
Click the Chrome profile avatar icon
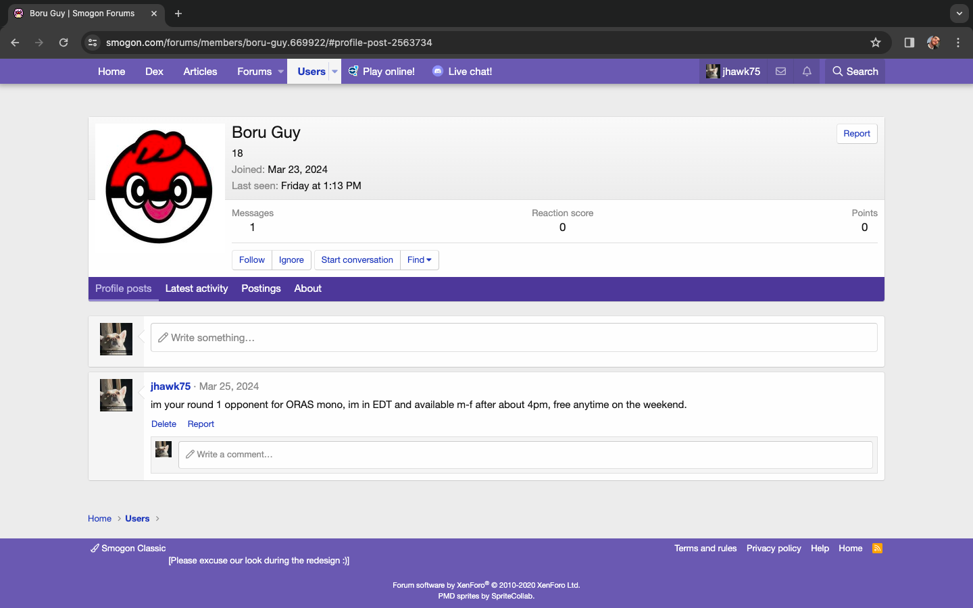tap(934, 43)
